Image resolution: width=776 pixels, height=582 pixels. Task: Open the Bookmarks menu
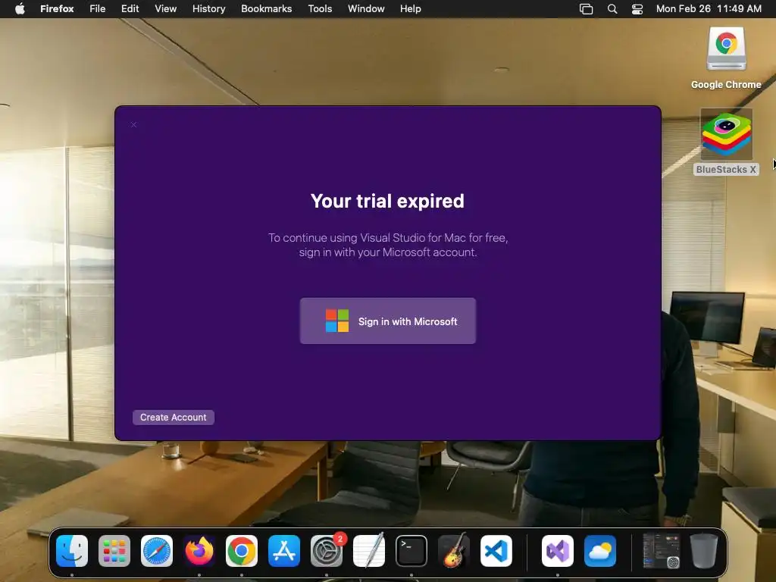[x=266, y=9]
